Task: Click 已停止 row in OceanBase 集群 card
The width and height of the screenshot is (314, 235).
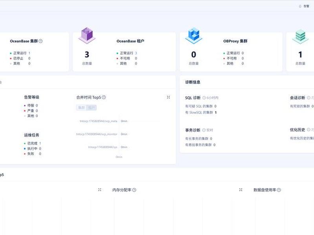Action: click(x=20, y=58)
